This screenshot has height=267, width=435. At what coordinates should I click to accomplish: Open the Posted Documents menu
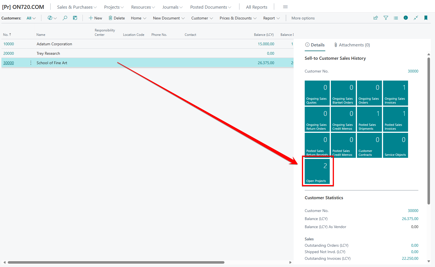pos(211,7)
